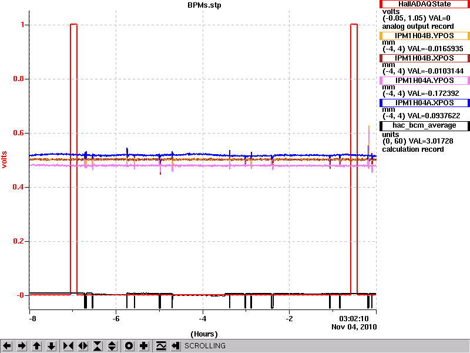
Task: Click the '(-0.05, 1.05) VAL=0' range text
Action: [x=417, y=18]
